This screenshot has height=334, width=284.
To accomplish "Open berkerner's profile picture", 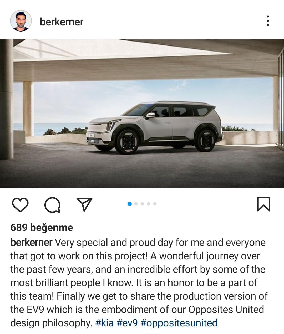I will point(21,21).
